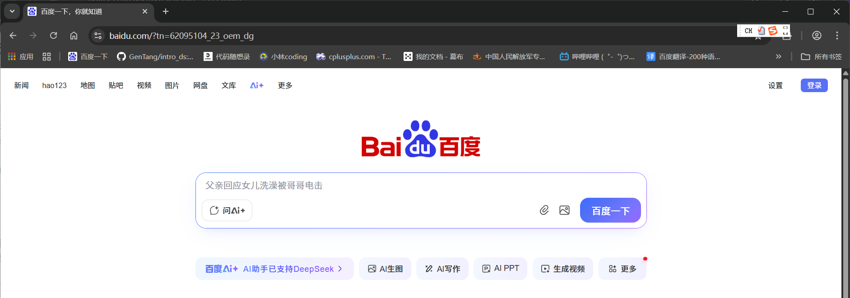This screenshot has height=298, width=850.
Task: Click the tab groups grid icon
Action: click(x=46, y=56)
